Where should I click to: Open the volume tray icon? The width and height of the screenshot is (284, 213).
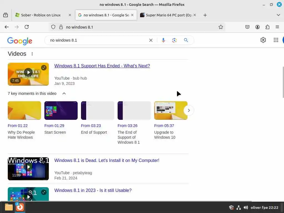click(246, 207)
